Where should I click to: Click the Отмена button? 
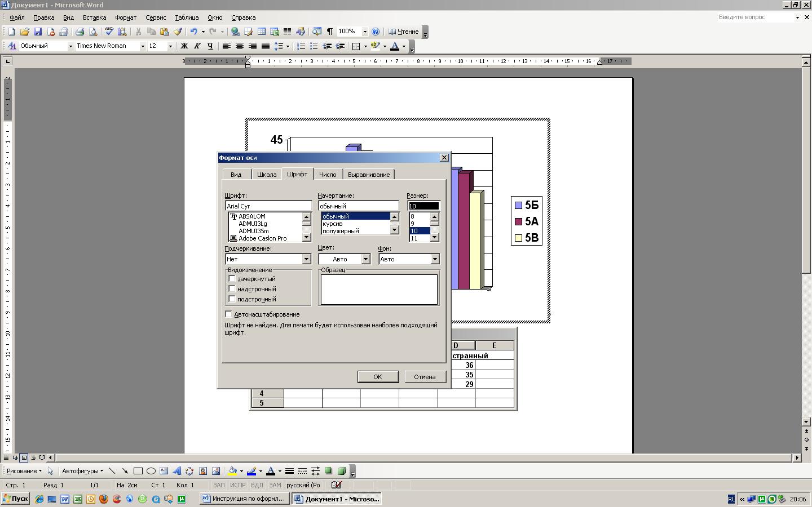[x=425, y=377]
